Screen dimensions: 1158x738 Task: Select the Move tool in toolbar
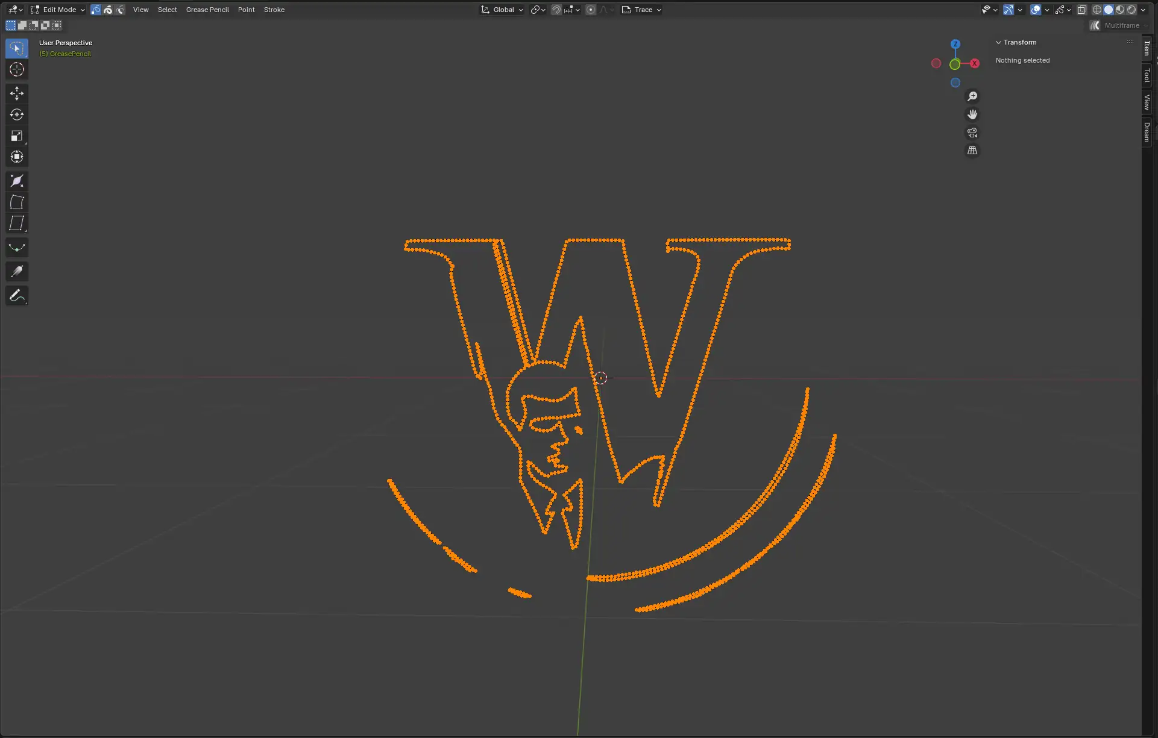[x=17, y=93]
